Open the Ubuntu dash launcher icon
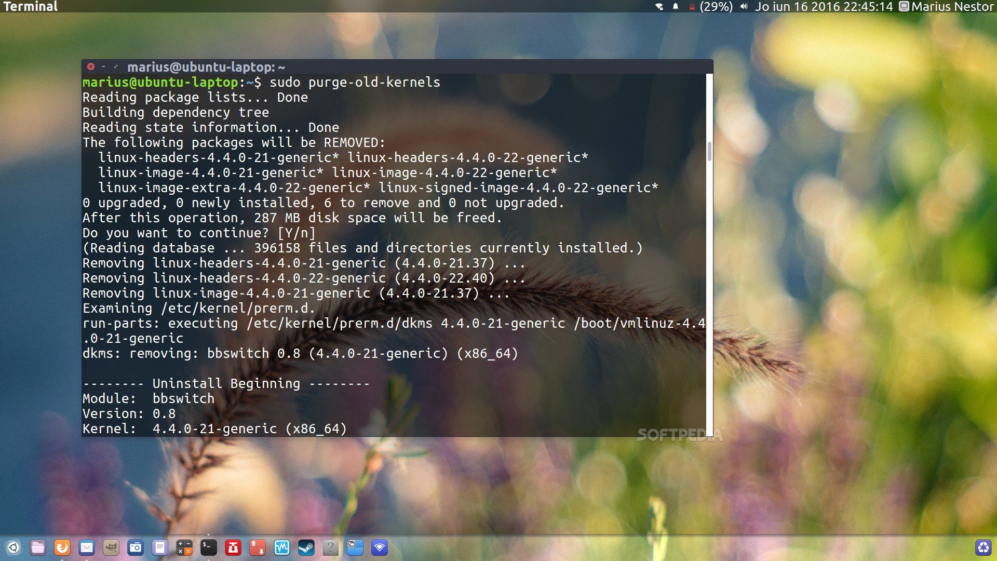 (14, 547)
